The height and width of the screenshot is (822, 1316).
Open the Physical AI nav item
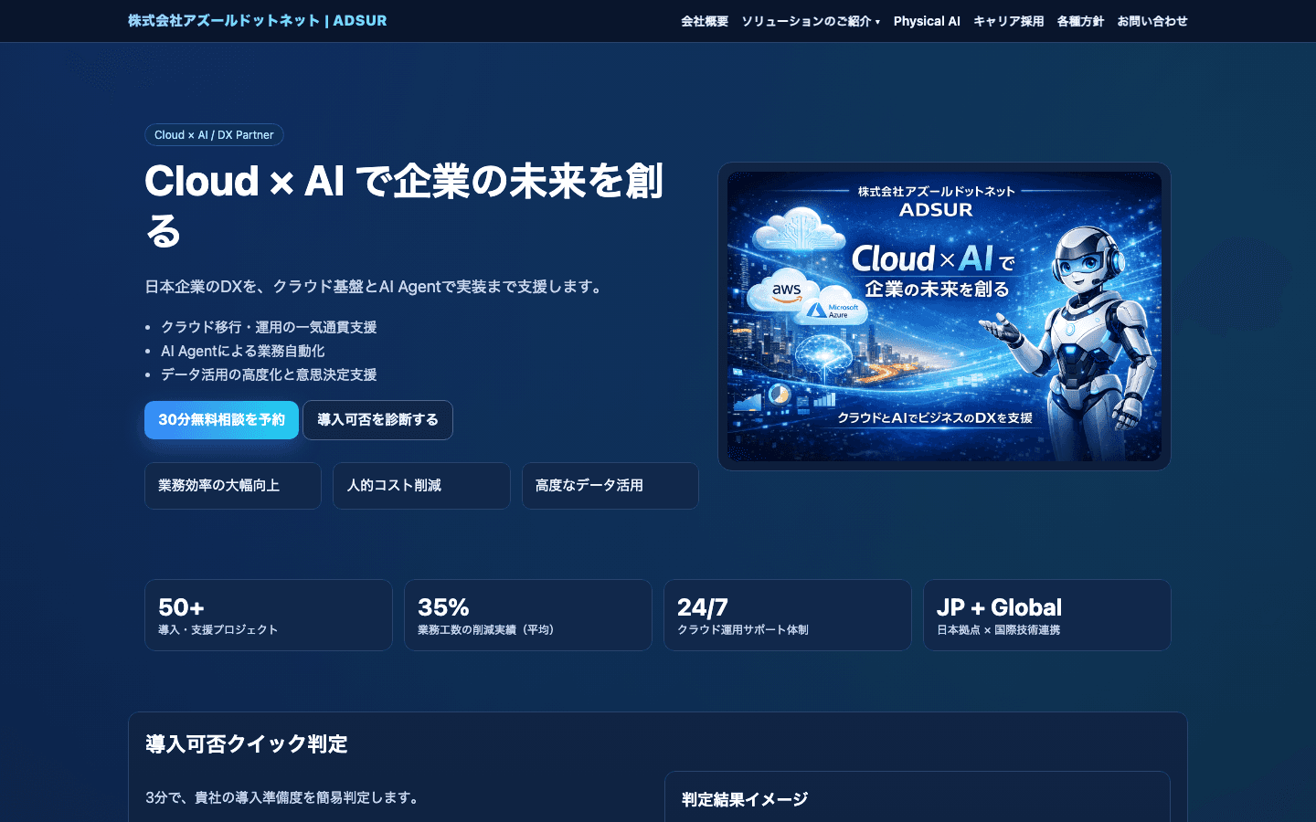(927, 21)
